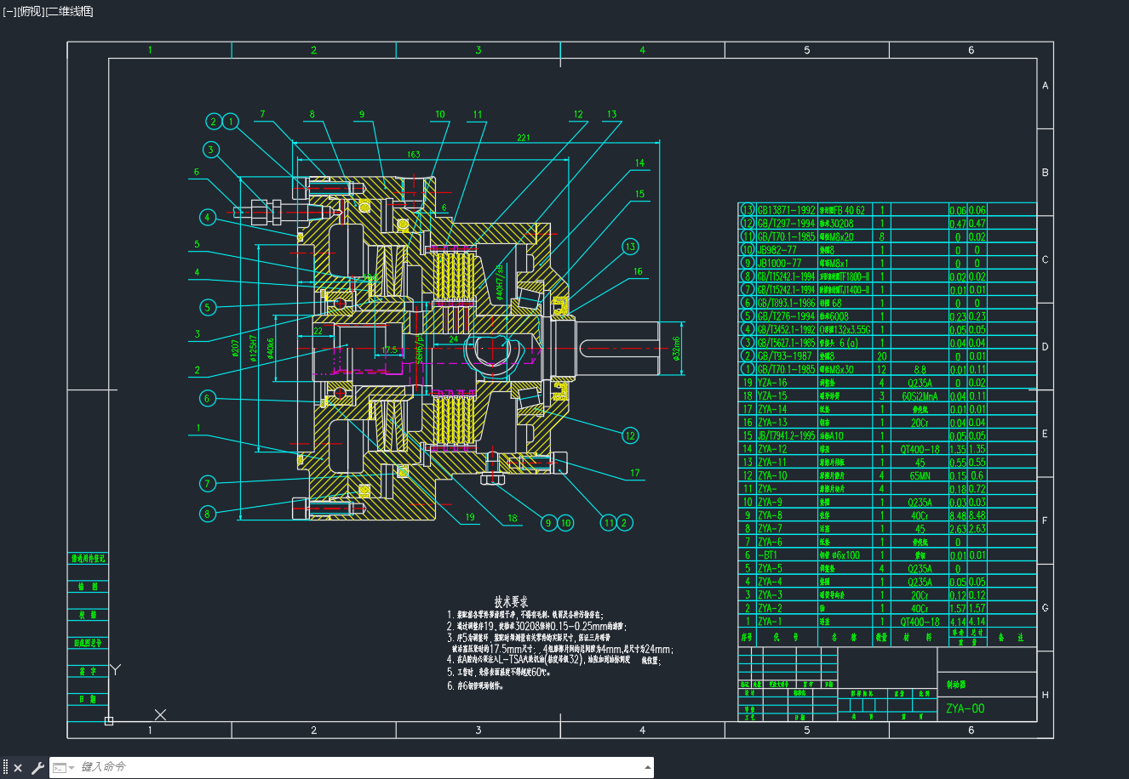Image resolution: width=1129 pixels, height=779 pixels.
Task: Select the 制动器 title text
Action: pos(956,685)
